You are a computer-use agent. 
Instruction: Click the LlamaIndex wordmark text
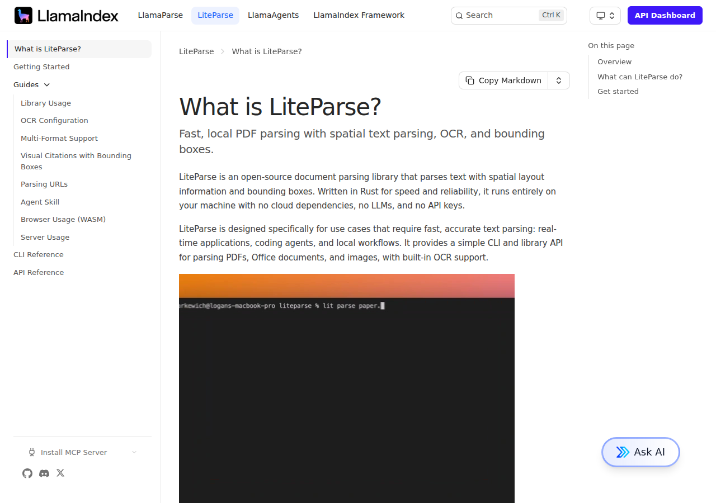point(78,16)
